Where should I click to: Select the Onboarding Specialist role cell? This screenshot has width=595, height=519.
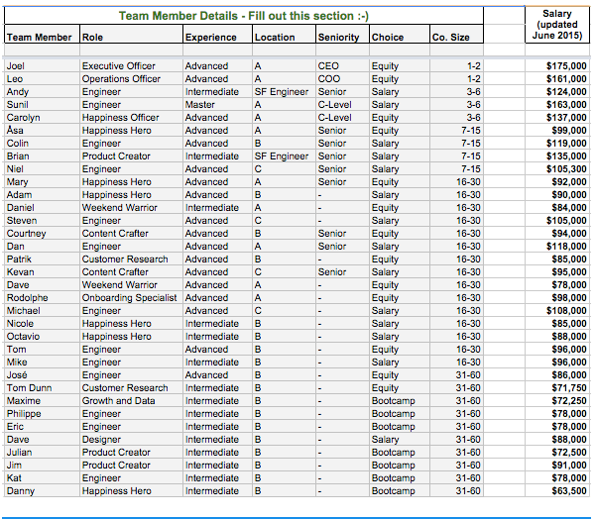[131, 298]
